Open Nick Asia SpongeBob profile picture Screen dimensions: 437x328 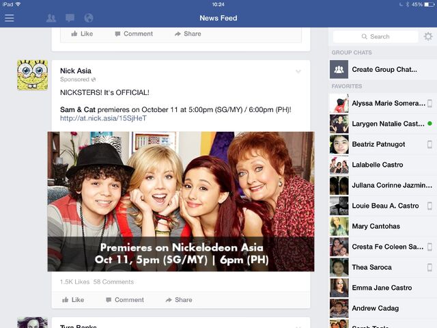point(32,74)
